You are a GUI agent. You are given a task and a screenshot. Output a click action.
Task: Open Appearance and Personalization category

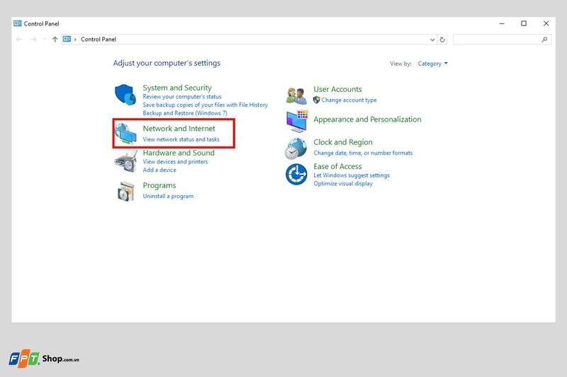tap(367, 120)
